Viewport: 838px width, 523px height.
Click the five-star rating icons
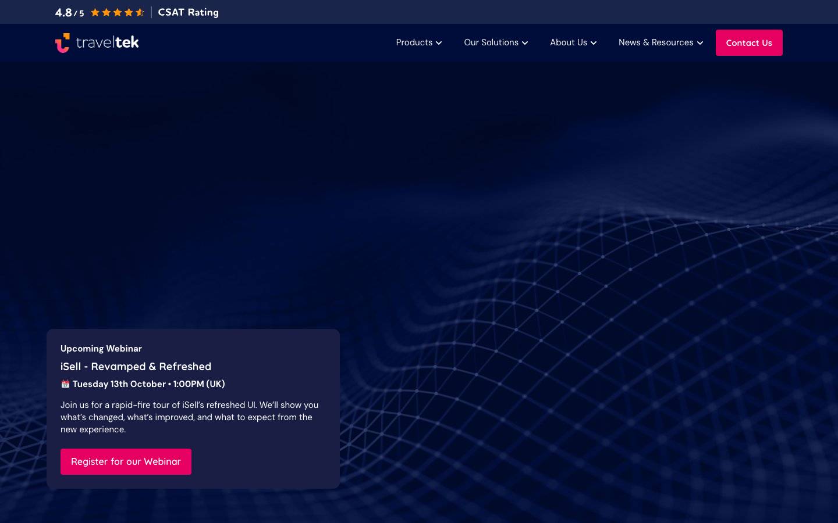click(x=118, y=12)
